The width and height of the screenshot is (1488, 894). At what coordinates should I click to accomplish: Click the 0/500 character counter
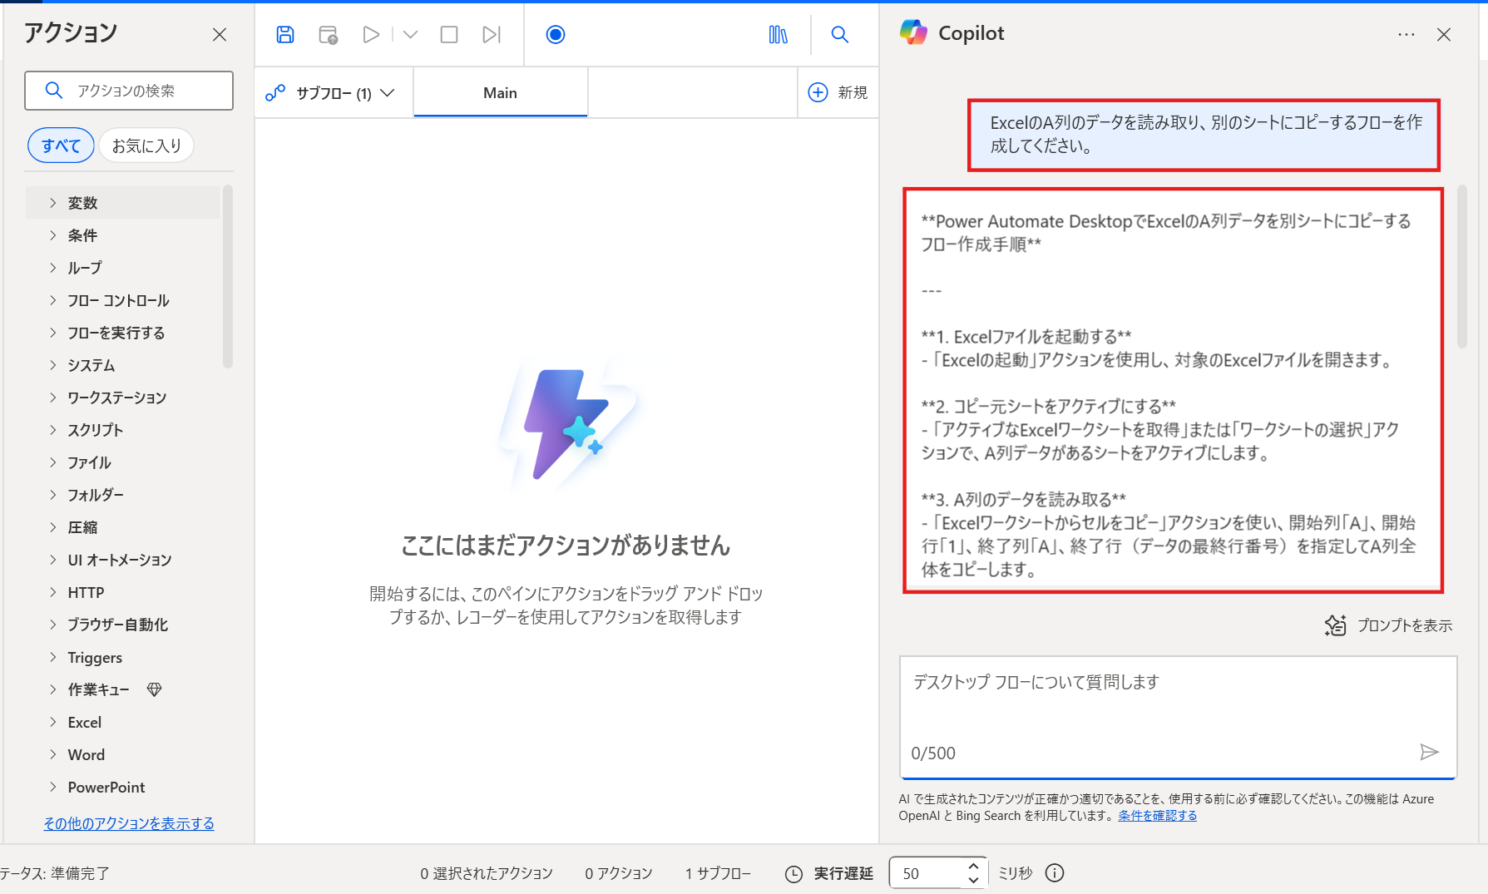pyautogui.click(x=933, y=753)
